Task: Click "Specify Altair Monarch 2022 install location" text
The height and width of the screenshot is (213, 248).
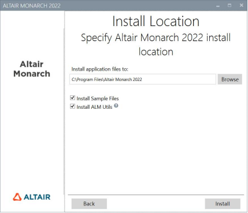Action: coord(156,45)
